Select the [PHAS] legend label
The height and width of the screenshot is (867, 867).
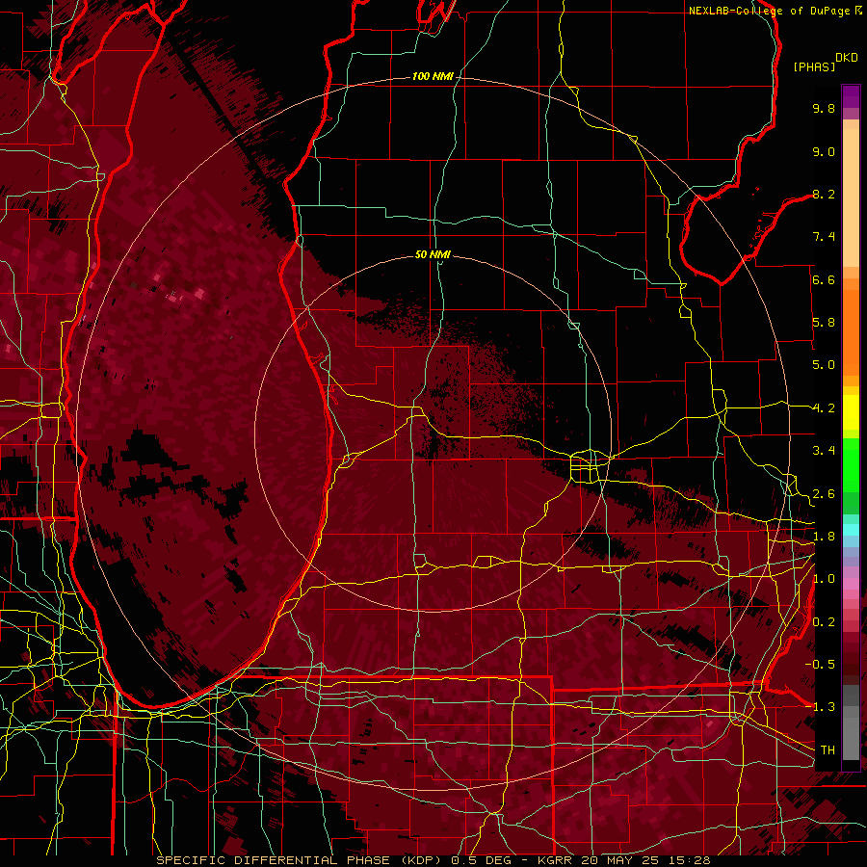pos(814,67)
